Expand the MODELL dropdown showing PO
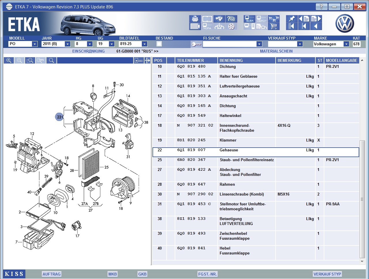Screen dimensions: 369x279 point(35,44)
